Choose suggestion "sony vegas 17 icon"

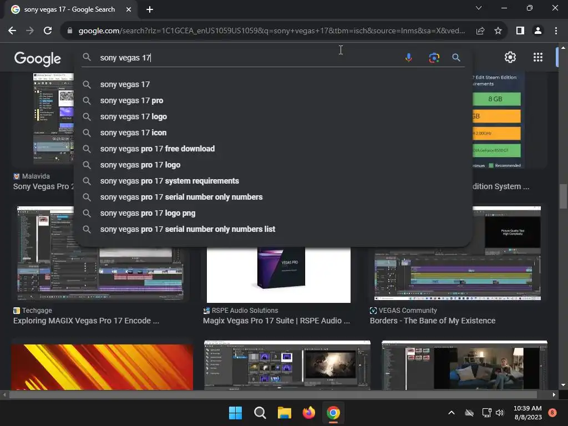tap(273, 133)
